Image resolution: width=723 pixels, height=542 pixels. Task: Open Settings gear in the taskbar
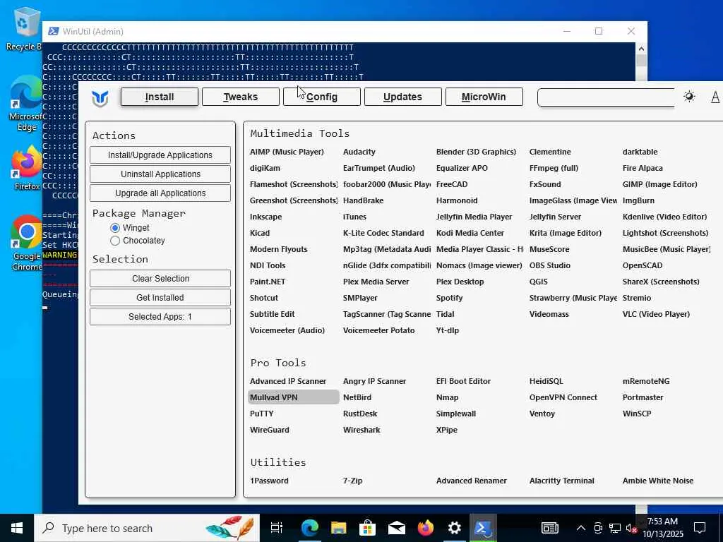pyautogui.click(x=454, y=528)
